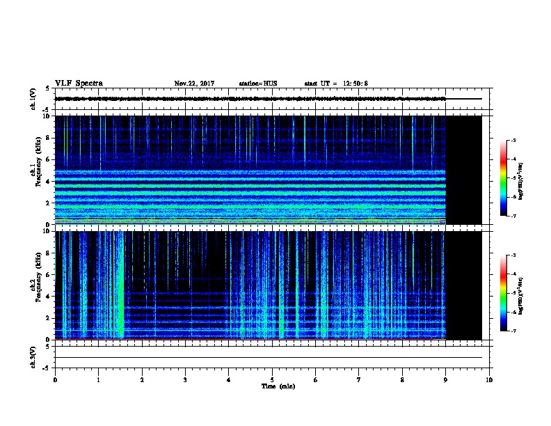
Task: Click the "Time (min)" axis title
Action: (278, 386)
